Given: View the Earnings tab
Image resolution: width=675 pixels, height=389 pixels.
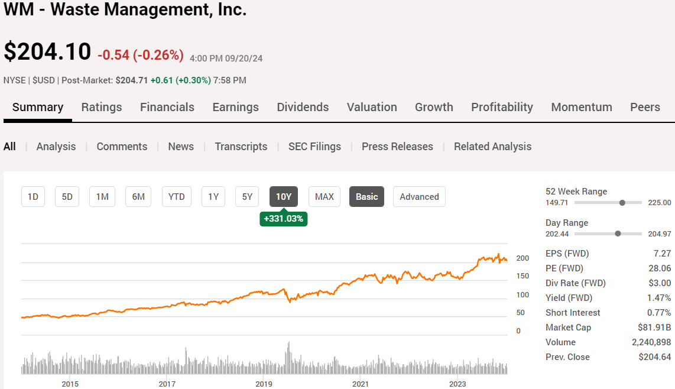Looking at the screenshot, I should coord(235,107).
